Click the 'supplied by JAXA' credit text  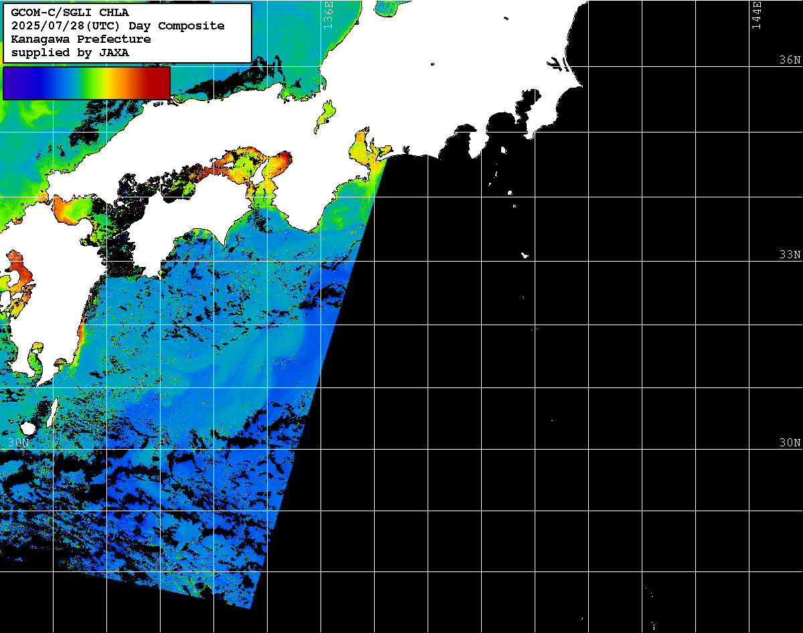[x=70, y=52]
